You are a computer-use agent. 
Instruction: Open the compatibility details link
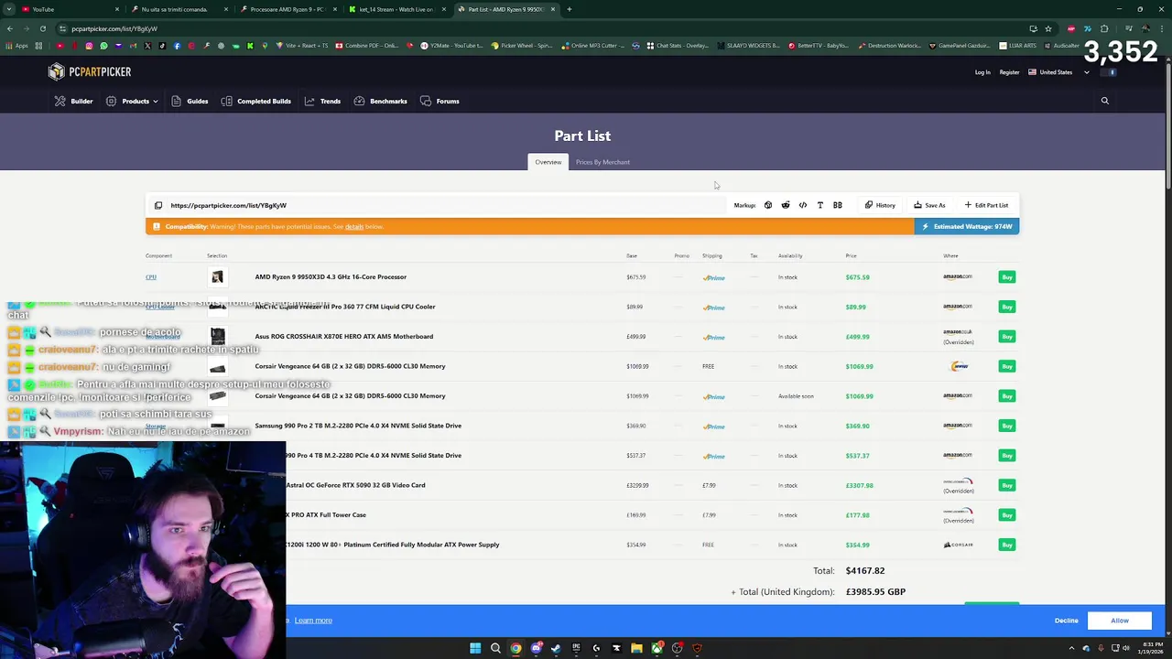coord(353,226)
